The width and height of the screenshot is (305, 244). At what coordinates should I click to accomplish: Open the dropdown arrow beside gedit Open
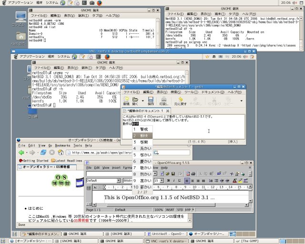point(143,101)
